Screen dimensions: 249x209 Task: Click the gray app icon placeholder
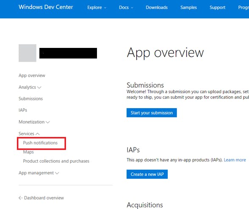(28, 53)
